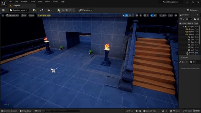The height and width of the screenshot is (113, 201).
Task: Open the cinematics clapperboard dropdown
Action: (50, 10)
